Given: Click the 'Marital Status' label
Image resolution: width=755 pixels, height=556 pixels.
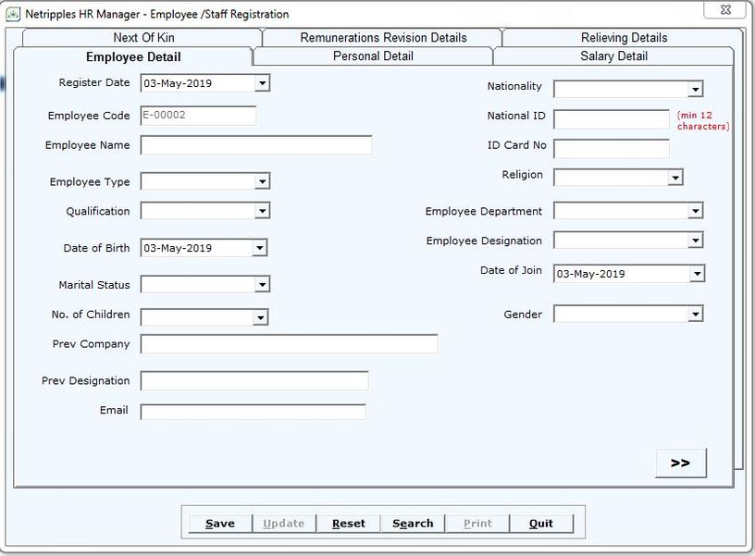Looking at the screenshot, I should click(x=93, y=285).
